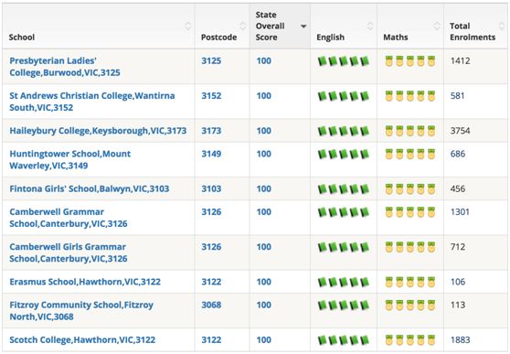Viewport: 510px width, 354px height.
Task: Click the Postcode column sort arrows
Action: coord(243,26)
